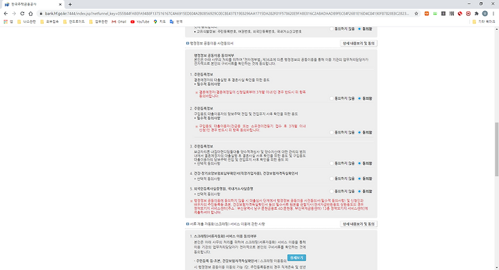
Task: Open the black striped extension icon
Action: 452,14
